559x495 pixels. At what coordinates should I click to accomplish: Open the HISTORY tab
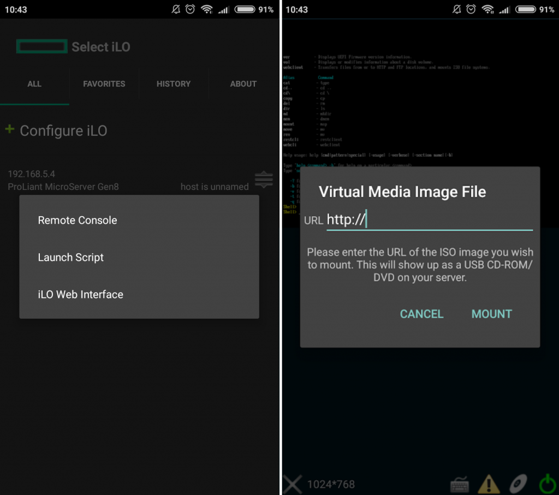pos(174,84)
